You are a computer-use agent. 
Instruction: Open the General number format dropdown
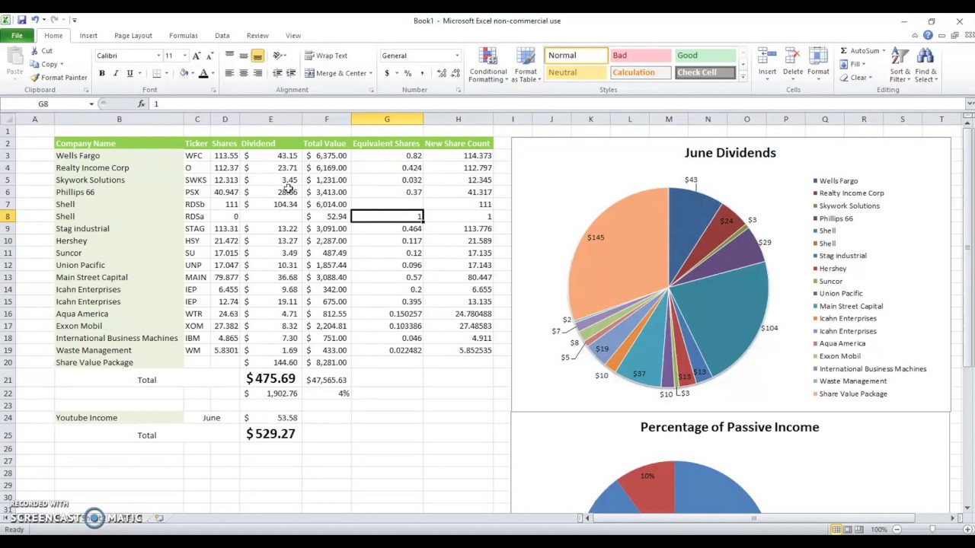457,56
